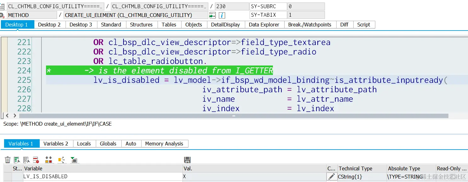Select the Variables 1 tab
The height and width of the screenshot is (182, 468).
pyautogui.click(x=21, y=144)
